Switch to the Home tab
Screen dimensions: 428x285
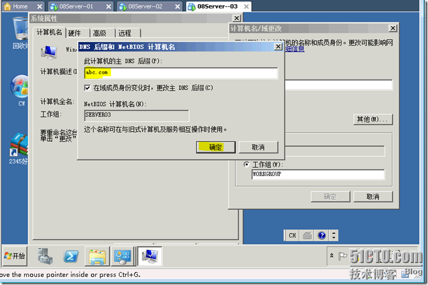click(x=20, y=7)
